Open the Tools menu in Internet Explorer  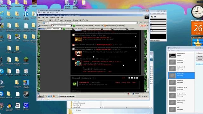click(58, 17)
